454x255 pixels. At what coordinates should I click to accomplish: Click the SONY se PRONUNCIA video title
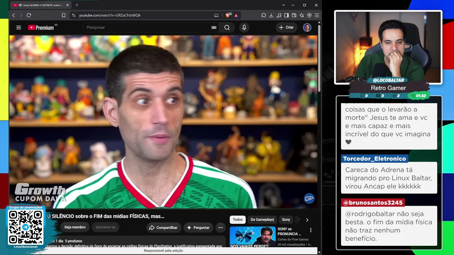point(289,232)
